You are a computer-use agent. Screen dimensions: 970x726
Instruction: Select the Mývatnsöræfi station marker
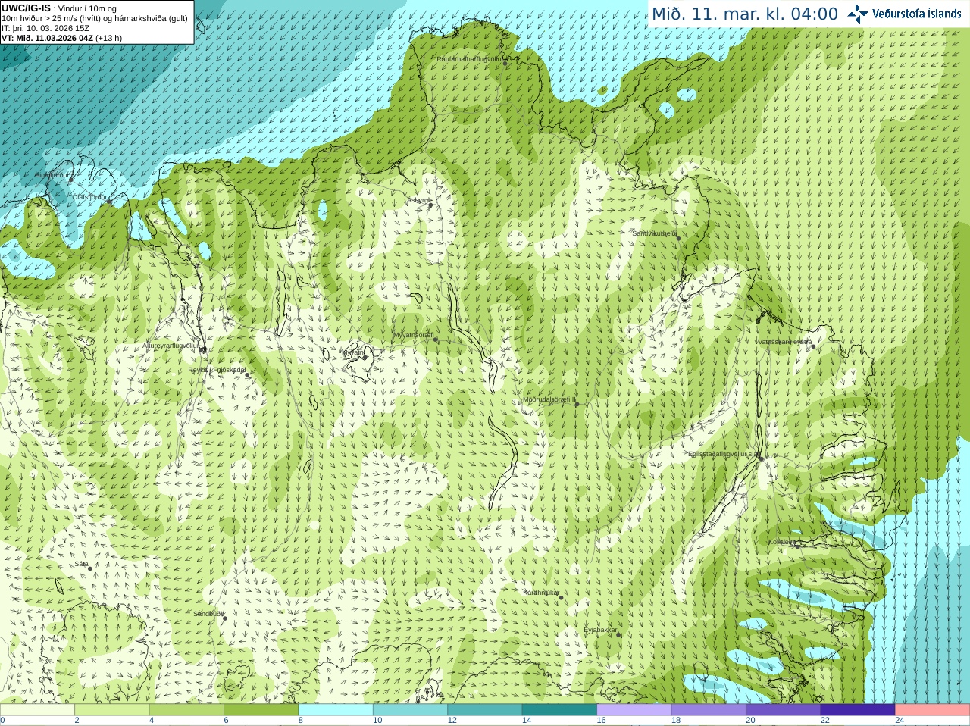[435, 340]
